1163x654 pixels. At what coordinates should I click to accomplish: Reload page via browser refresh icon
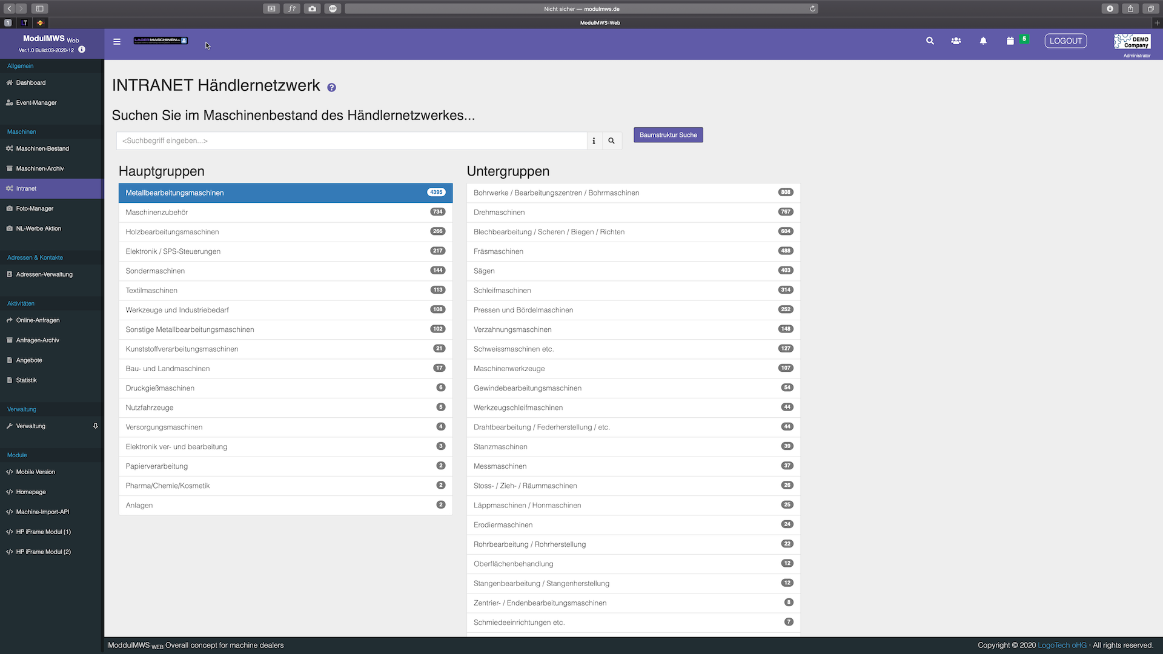pos(812,8)
